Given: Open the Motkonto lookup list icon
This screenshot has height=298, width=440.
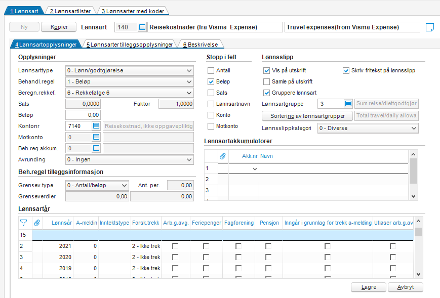Looking at the screenshot, I should pyautogui.click(x=96, y=137).
